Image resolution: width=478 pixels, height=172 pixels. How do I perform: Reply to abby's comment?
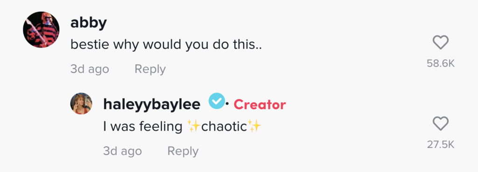point(150,69)
